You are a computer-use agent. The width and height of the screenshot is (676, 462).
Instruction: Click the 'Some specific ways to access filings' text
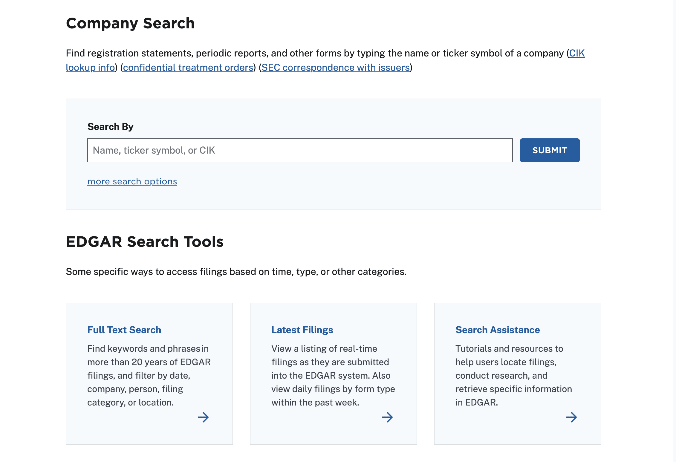click(x=236, y=272)
